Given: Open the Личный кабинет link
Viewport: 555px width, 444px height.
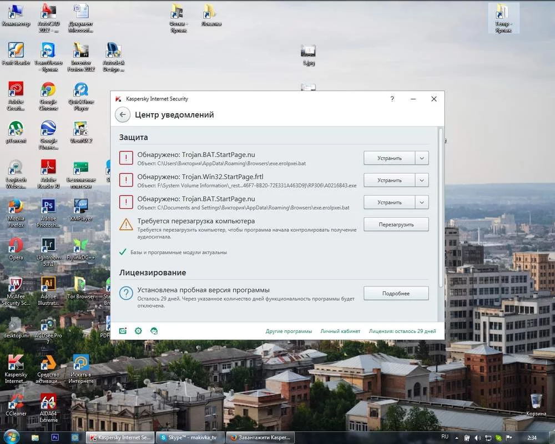Looking at the screenshot, I should pyautogui.click(x=340, y=331).
